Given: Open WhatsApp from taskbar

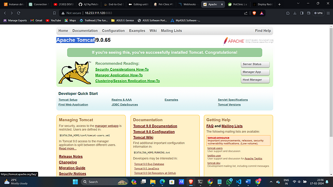Looking at the screenshot, I should coord(229,182).
